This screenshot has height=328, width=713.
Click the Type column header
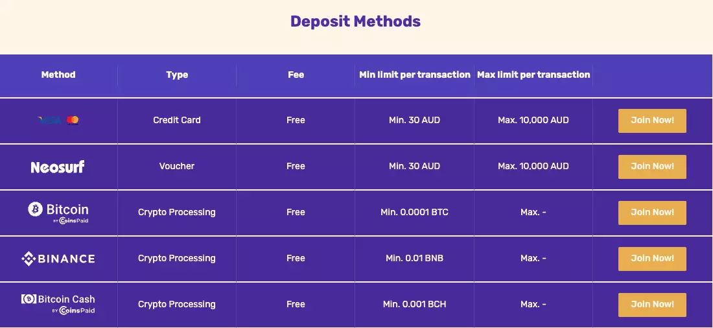[x=177, y=75]
